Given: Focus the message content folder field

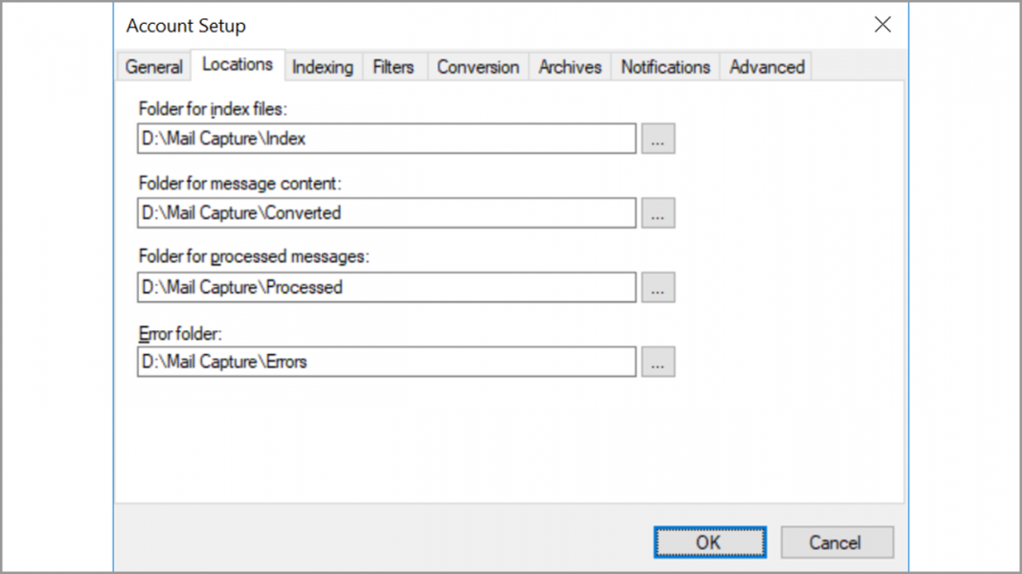Looking at the screenshot, I should point(386,213).
